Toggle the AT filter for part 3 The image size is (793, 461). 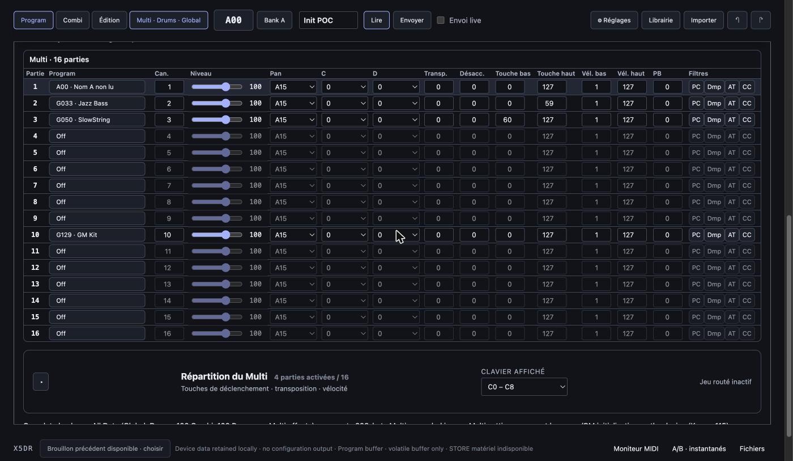732,120
